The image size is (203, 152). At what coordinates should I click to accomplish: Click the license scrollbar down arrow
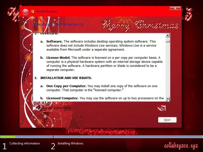[168, 99]
